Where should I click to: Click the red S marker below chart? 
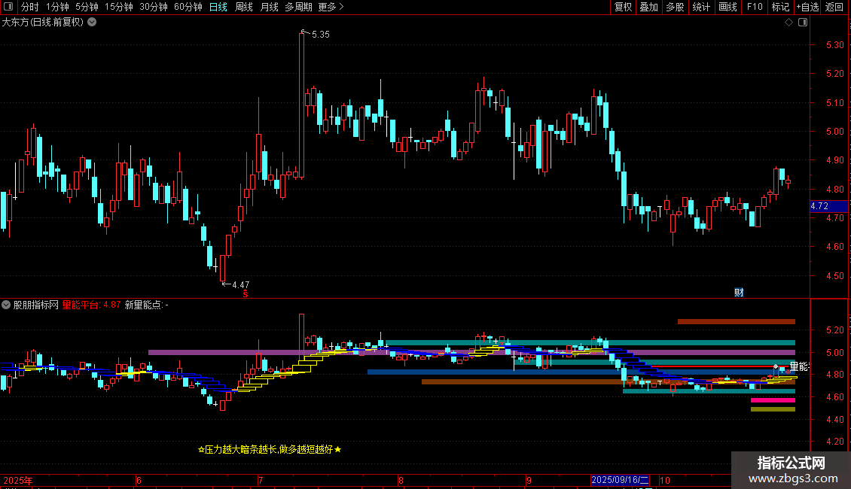point(246,293)
